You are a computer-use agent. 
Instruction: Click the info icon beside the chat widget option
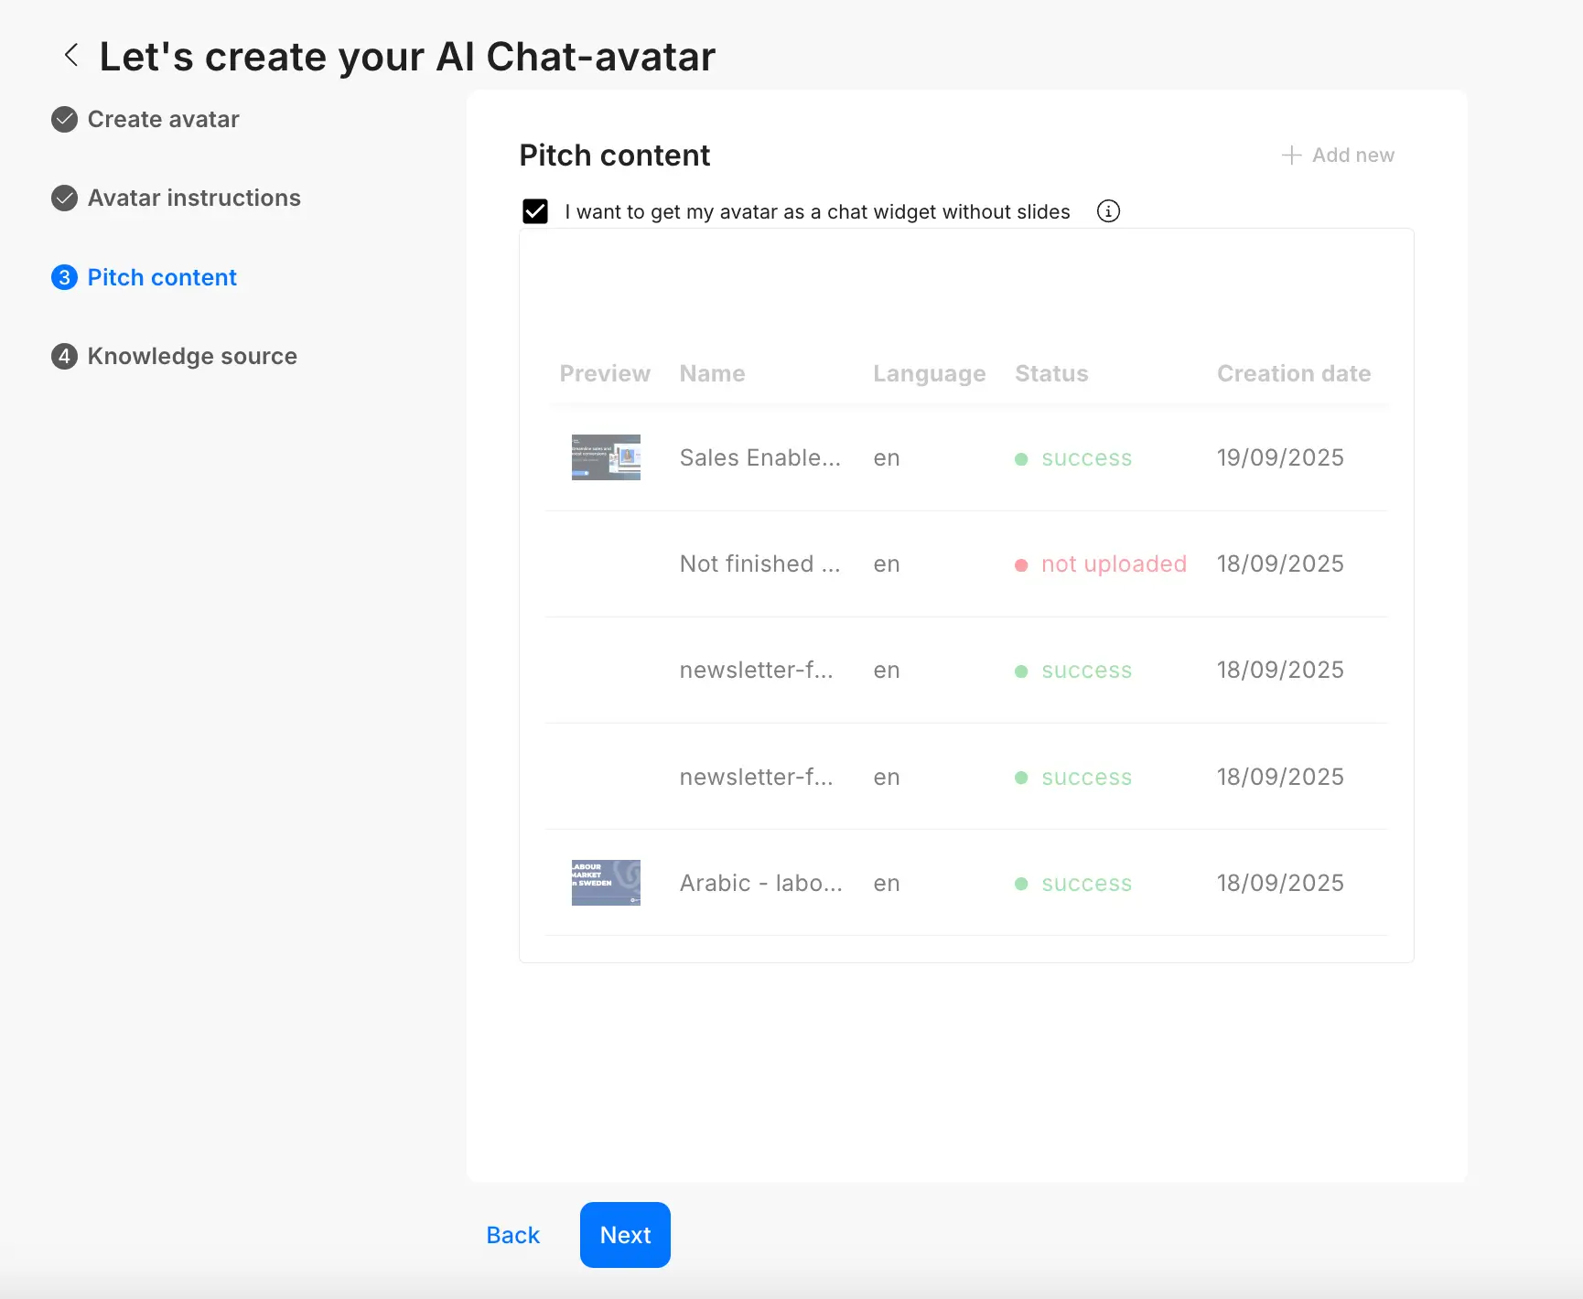click(x=1108, y=211)
